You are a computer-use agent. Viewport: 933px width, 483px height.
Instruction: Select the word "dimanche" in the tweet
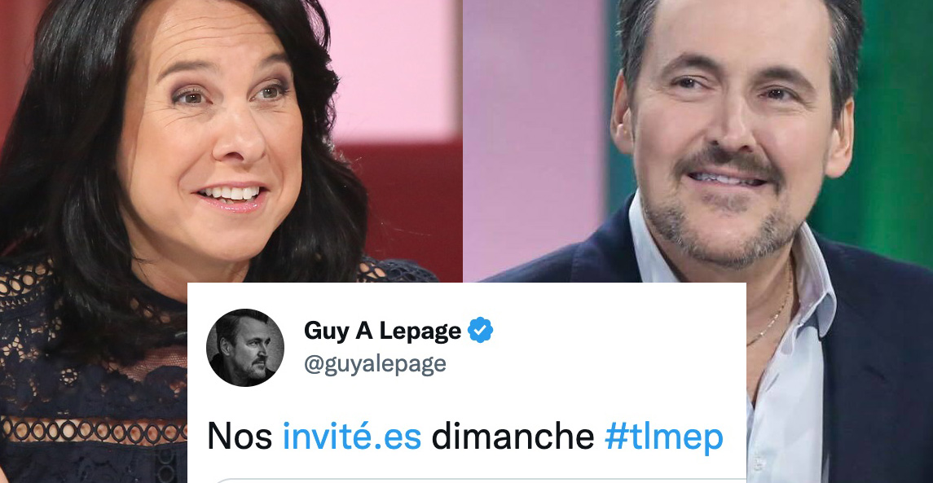pos(513,437)
